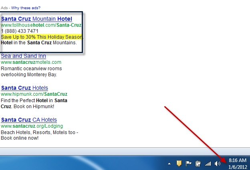Viewport: 250px width, 170px height.
Task: Click 'Find the Perfect Hotel in Santa' text
Action: coord(34,101)
